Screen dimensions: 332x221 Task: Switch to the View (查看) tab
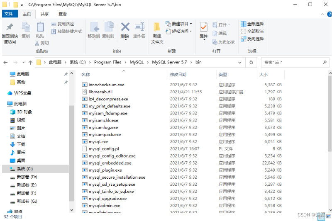pos(63,14)
